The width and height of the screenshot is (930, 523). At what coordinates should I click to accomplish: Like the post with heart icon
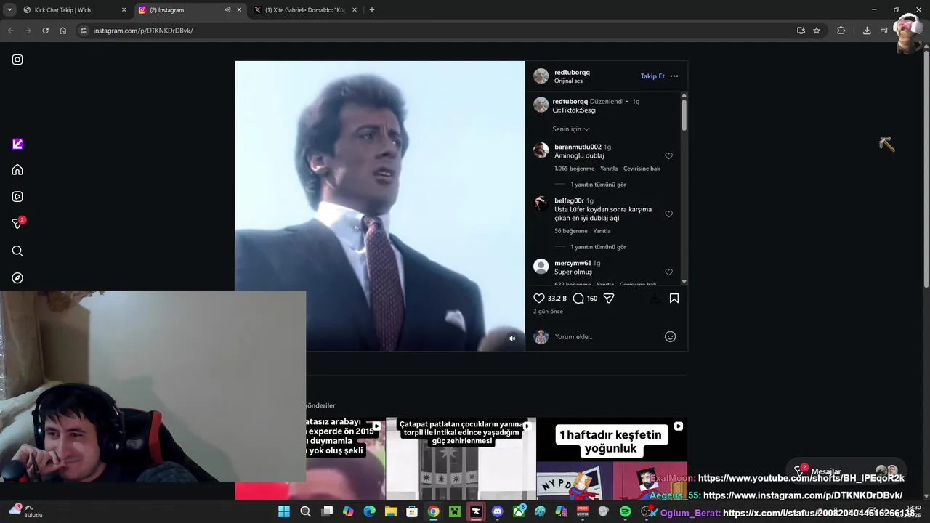click(x=539, y=298)
